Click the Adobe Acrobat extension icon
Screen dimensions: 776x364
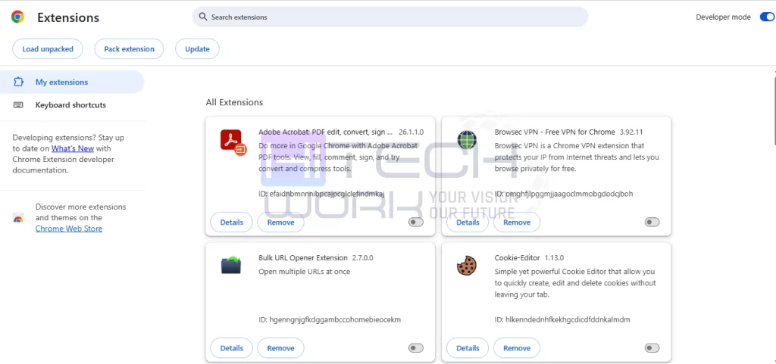pyautogui.click(x=233, y=142)
